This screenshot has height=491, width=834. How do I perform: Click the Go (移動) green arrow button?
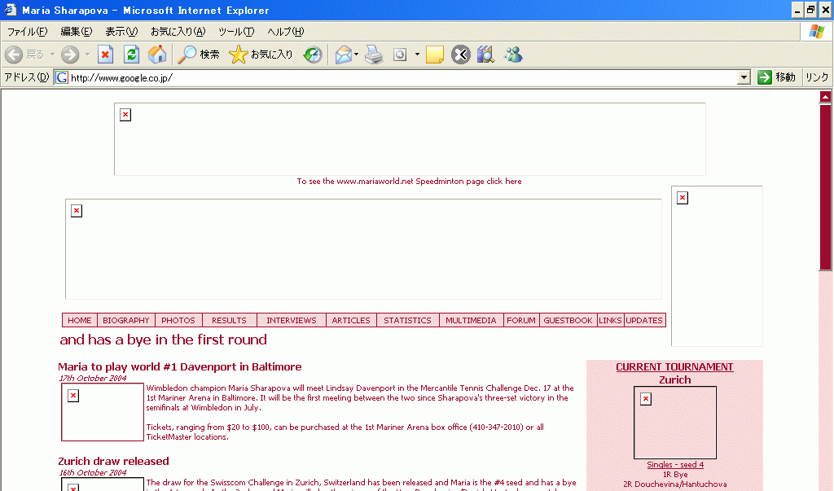point(776,77)
